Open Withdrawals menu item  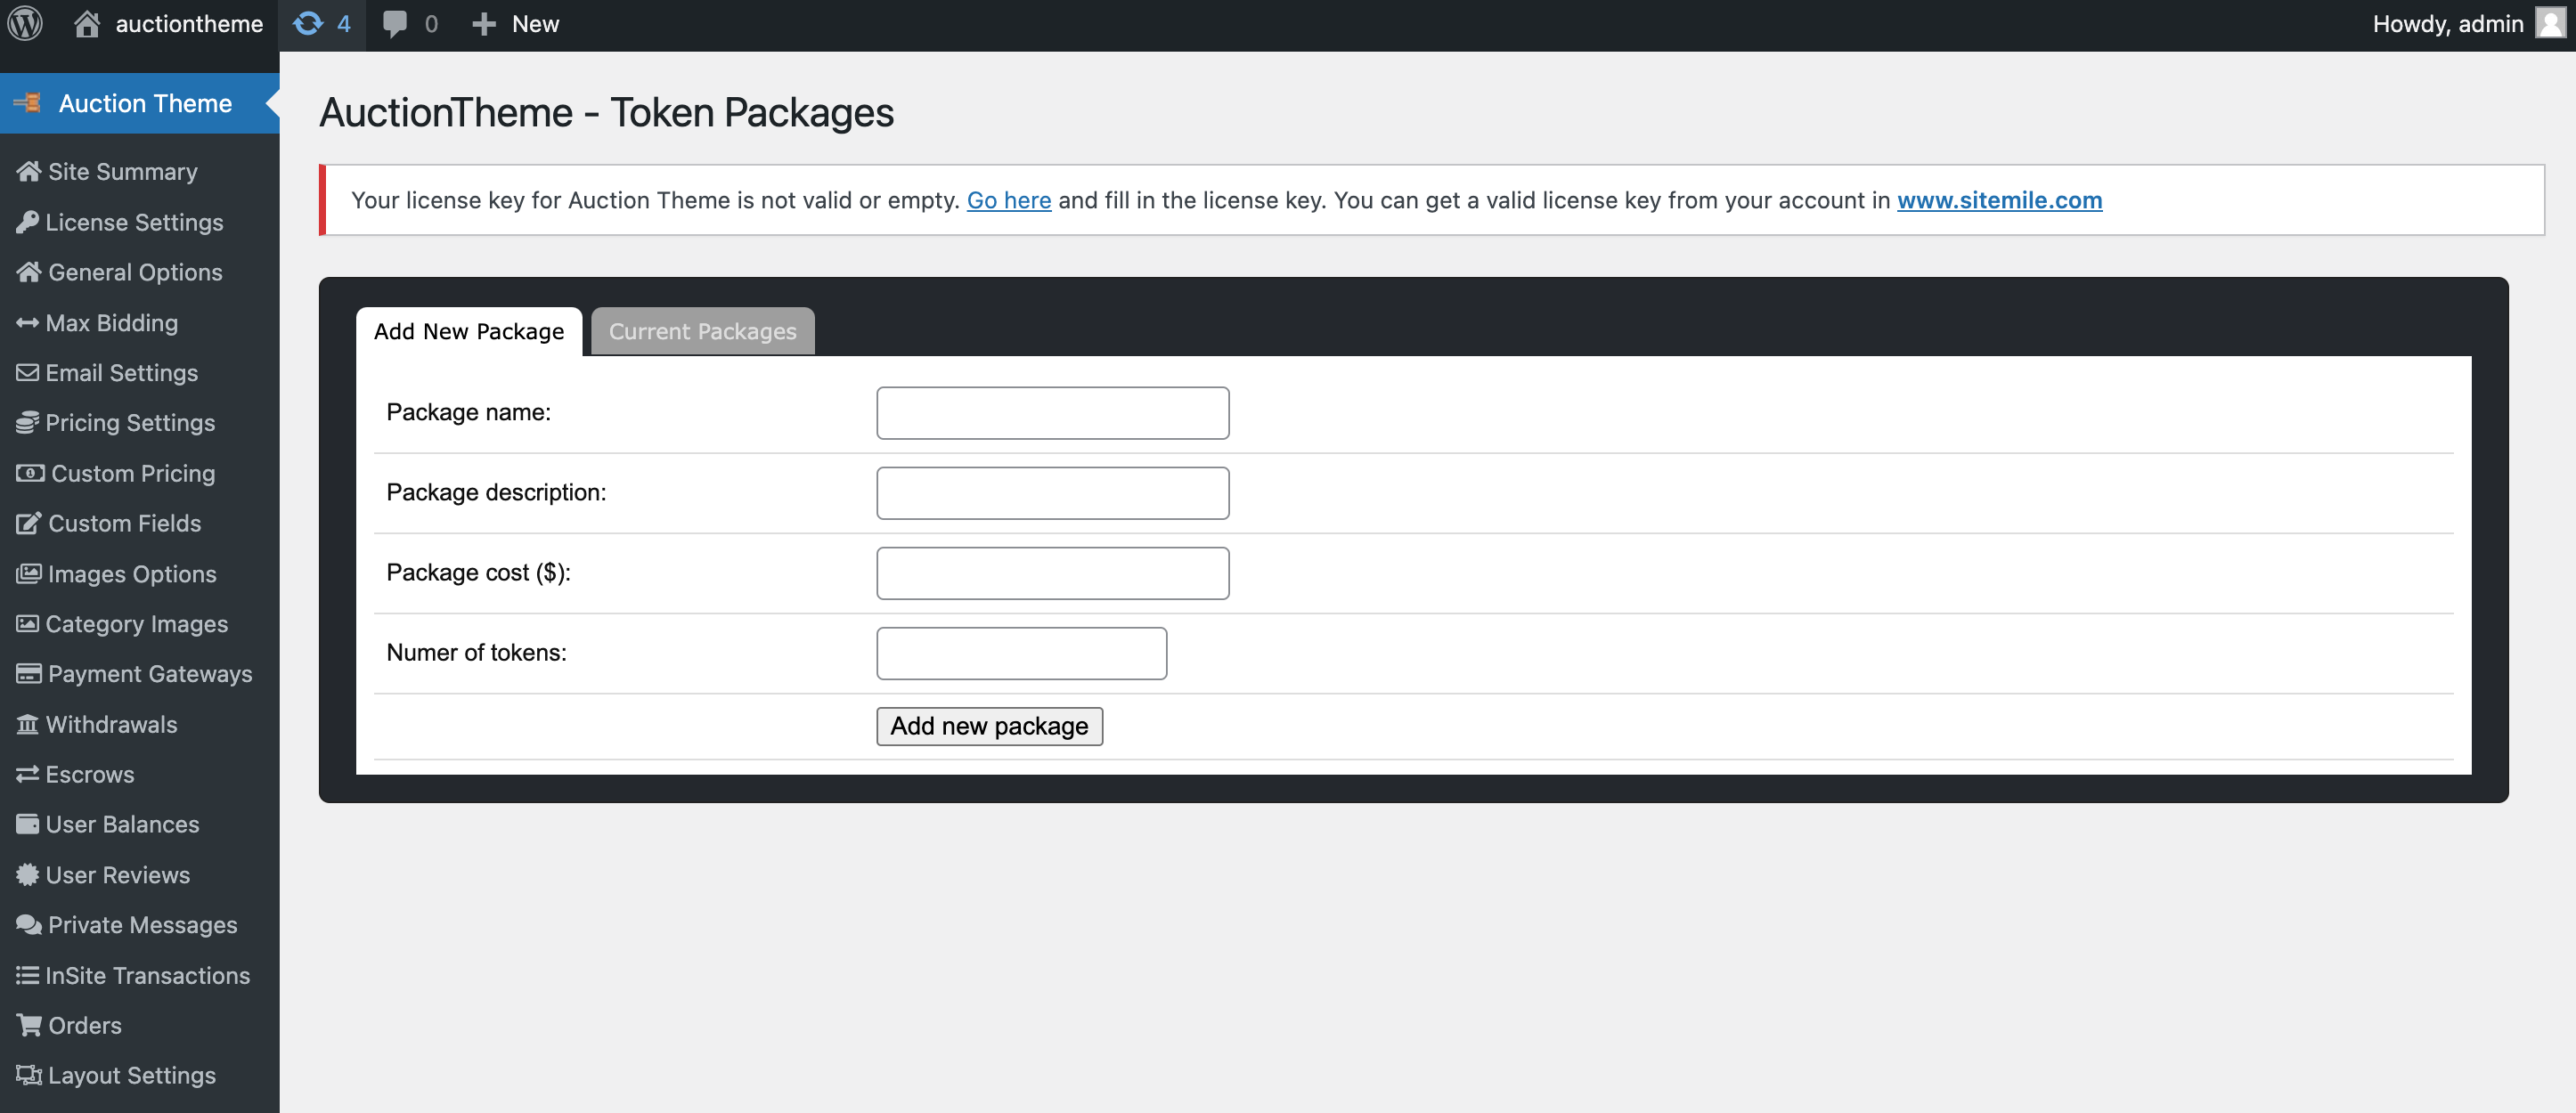pyautogui.click(x=111, y=724)
